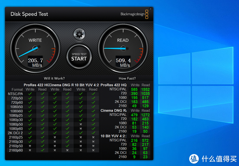Click 10 Bit YUV 1080 read value 97
Image resolution: width=239 pixels, height=166 pixels.
point(145,148)
